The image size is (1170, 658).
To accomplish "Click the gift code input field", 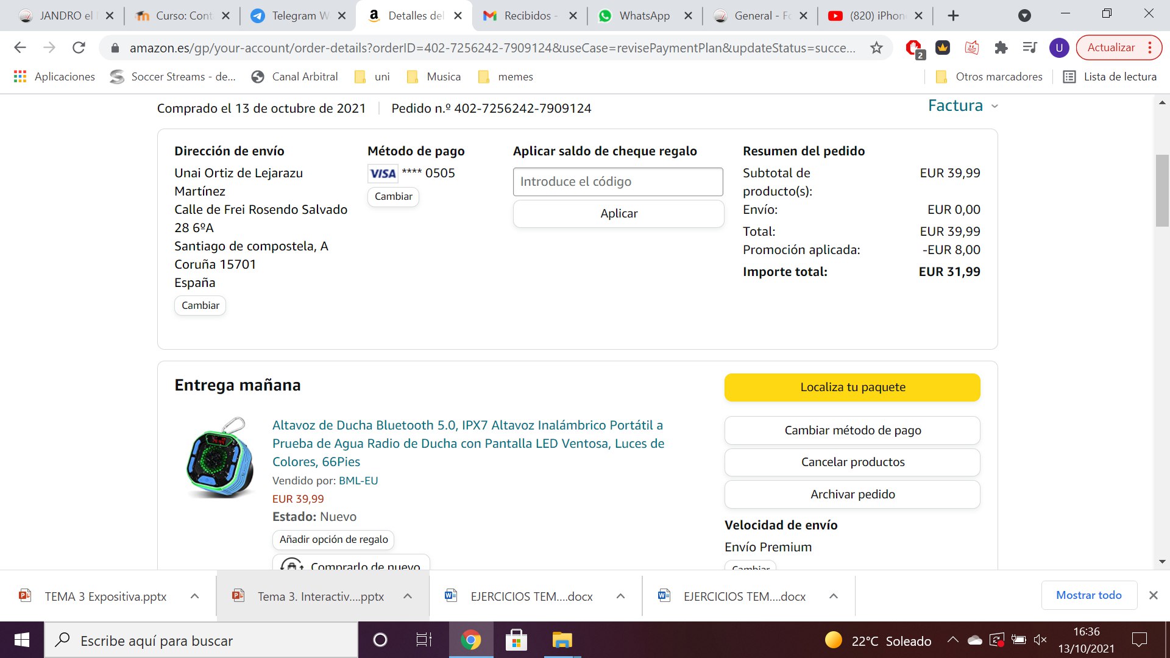I will pos(617,182).
